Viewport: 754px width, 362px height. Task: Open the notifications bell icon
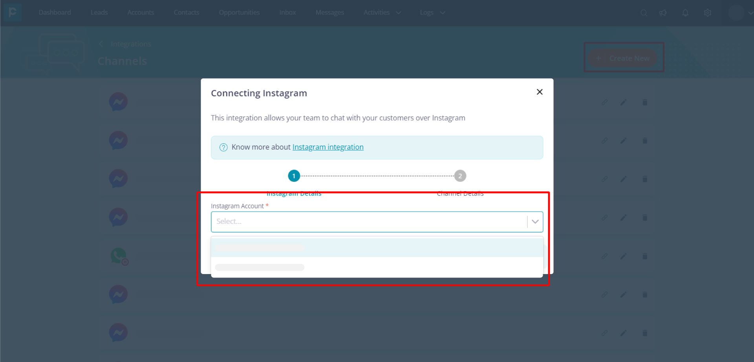685,13
